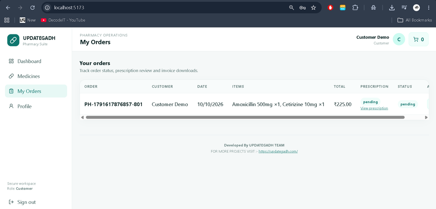Reload the current page
The image size is (436, 209).
(x=32, y=8)
